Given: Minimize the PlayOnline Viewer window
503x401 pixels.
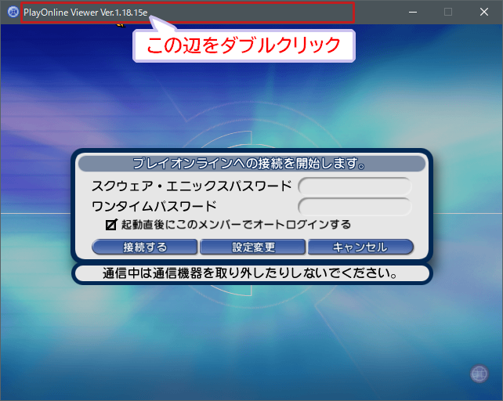Looking at the screenshot, I should 413,13.
